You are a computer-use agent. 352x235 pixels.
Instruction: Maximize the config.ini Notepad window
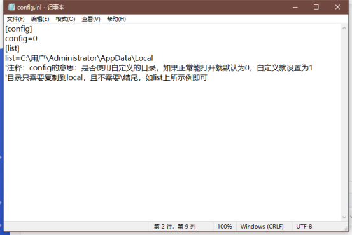(x=316, y=7)
